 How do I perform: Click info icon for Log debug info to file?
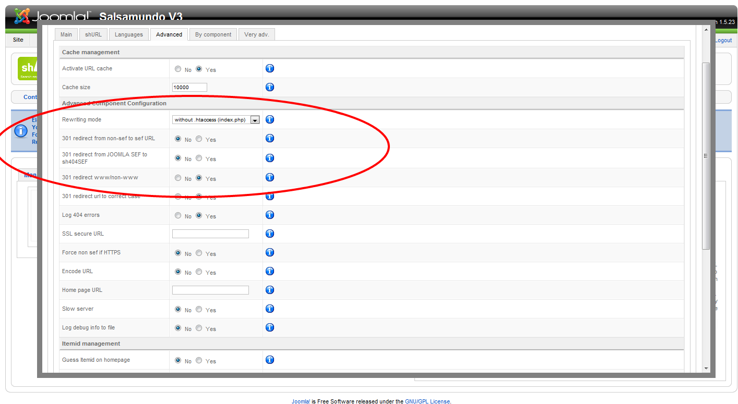click(270, 327)
